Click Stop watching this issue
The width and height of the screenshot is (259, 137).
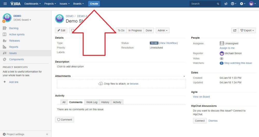(238, 63)
